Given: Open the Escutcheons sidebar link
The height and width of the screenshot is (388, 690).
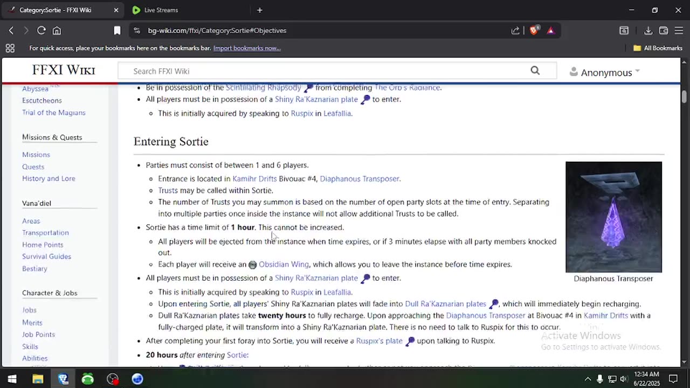Looking at the screenshot, I should click(42, 100).
